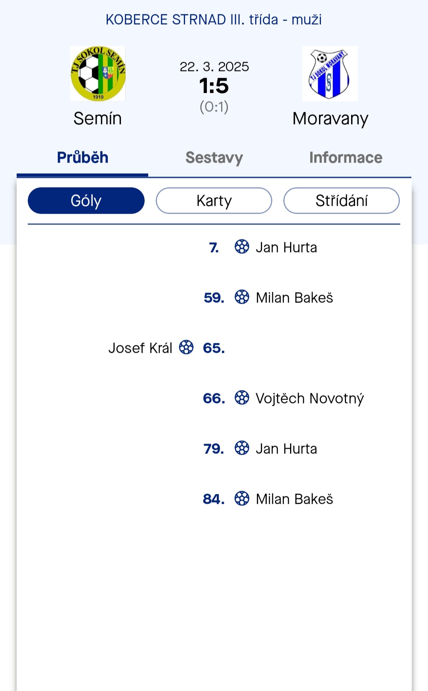Select the Góly filter pill
This screenshot has height=691, width=428.
(x=86, y=201)
